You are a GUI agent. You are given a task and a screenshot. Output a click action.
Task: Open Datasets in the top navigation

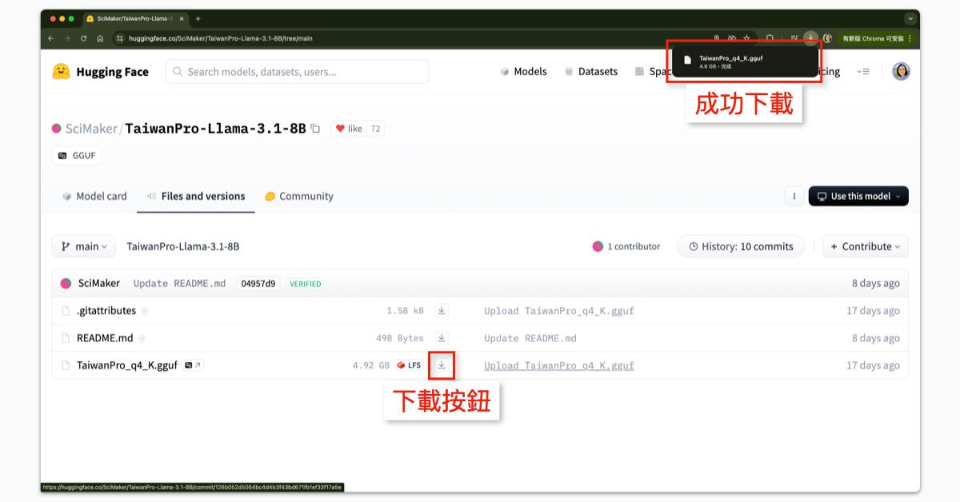[591, 71]
